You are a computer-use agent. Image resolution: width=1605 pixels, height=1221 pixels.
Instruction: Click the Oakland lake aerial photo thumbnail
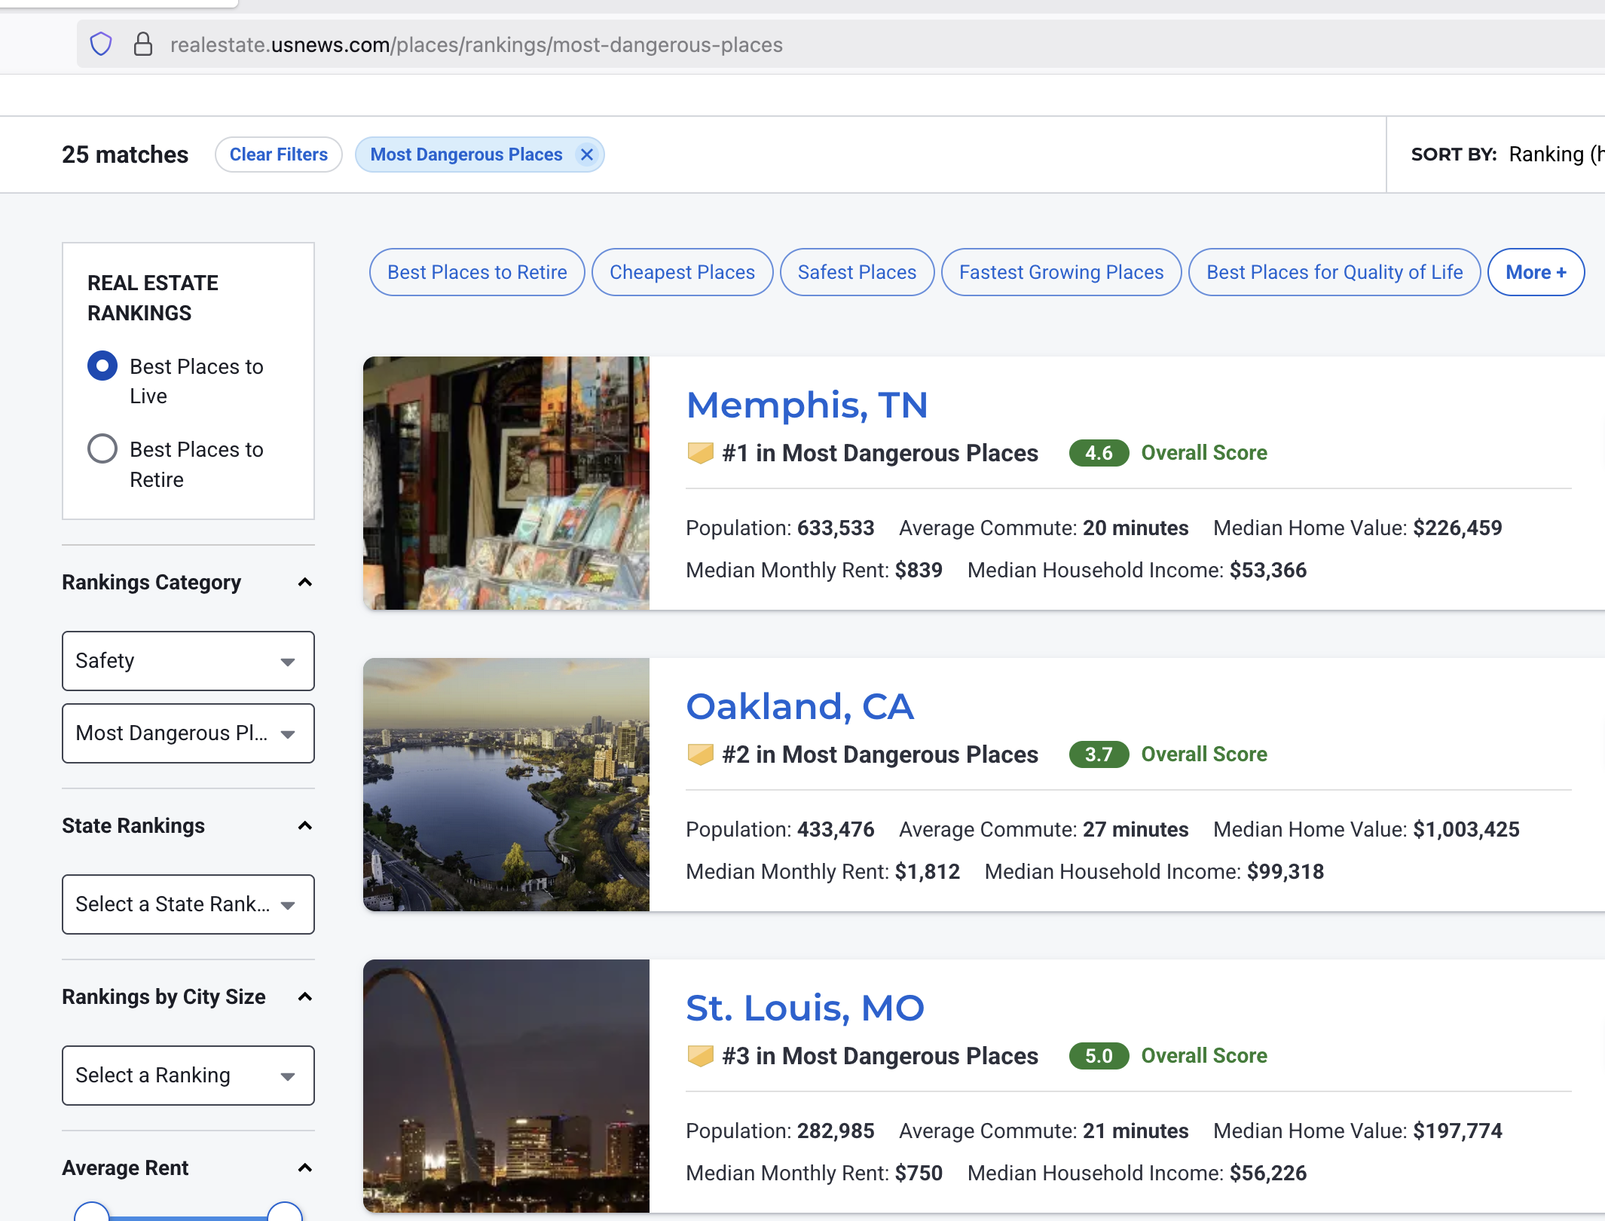point(506,784)
